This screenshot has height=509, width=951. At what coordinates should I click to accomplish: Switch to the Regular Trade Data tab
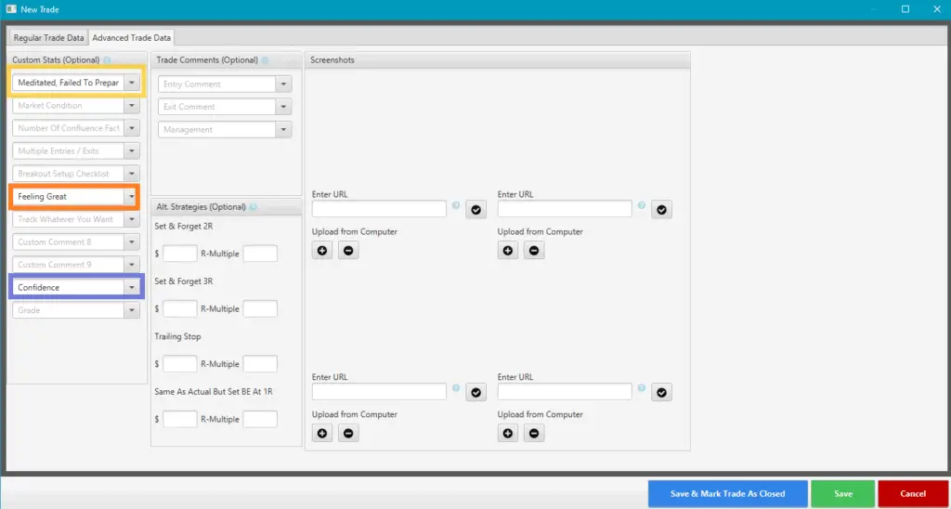click(x=48, y=38)
